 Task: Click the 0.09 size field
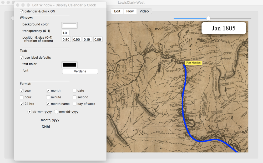pyautogui.click(x=98, y=39)
